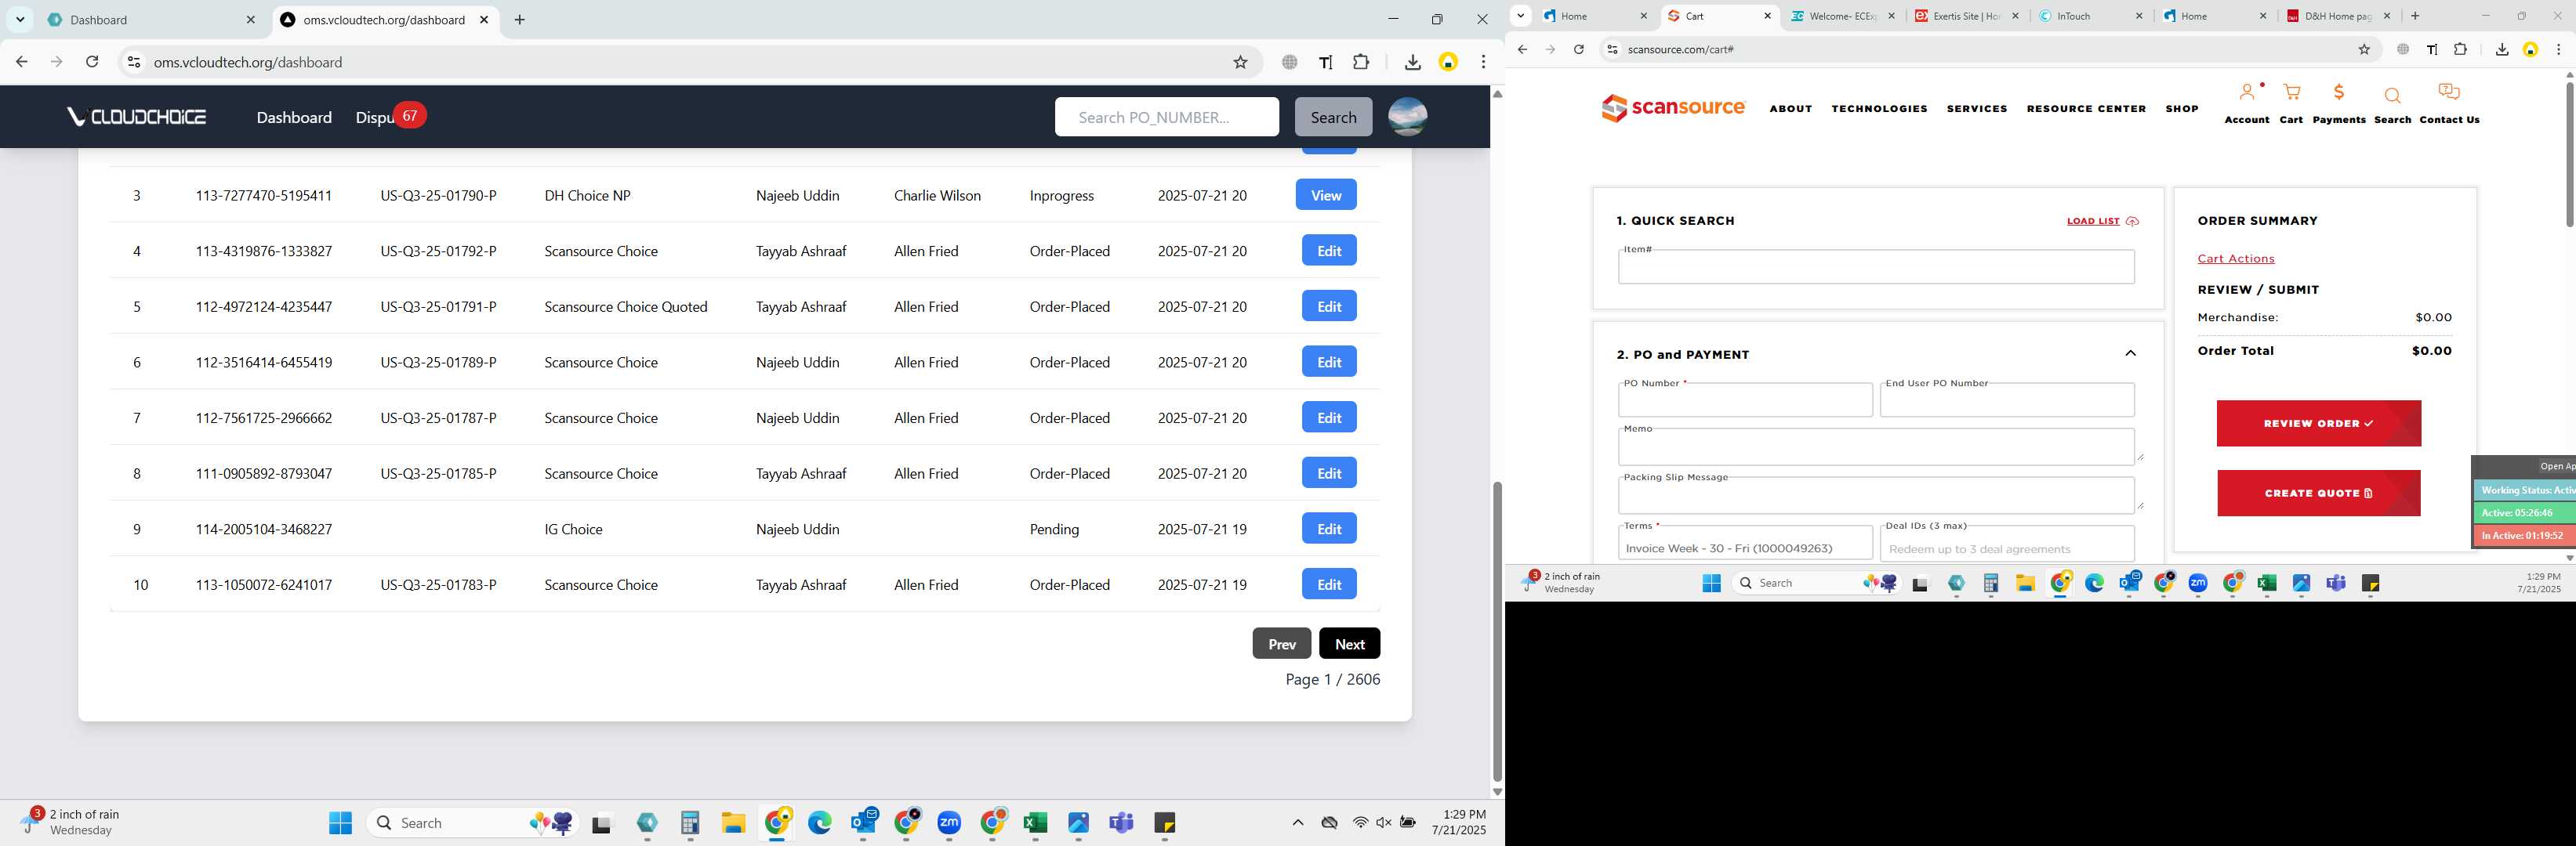The height and width of the screenshot is (846, 2576).
Task: Focus the Packing Slip Message box
Action: pyautogui.click(x=1876, y=495)
